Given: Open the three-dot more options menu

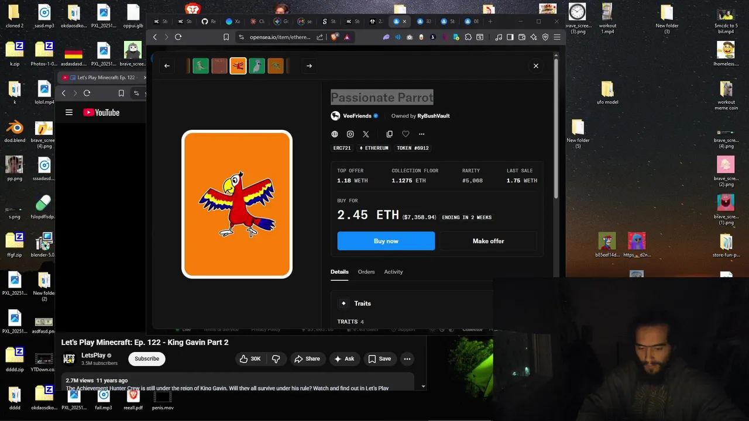Looking at the screenshot, I should pyautogui.click(x=421, y=134).
